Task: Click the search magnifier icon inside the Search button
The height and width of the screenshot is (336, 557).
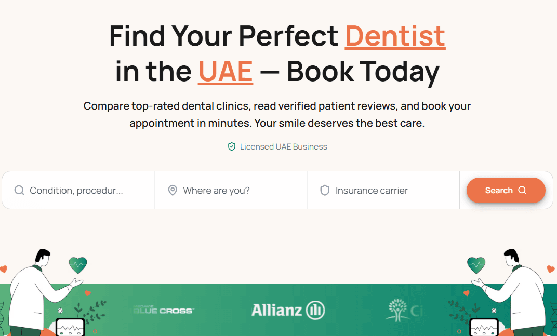Action: click(523, 190)
